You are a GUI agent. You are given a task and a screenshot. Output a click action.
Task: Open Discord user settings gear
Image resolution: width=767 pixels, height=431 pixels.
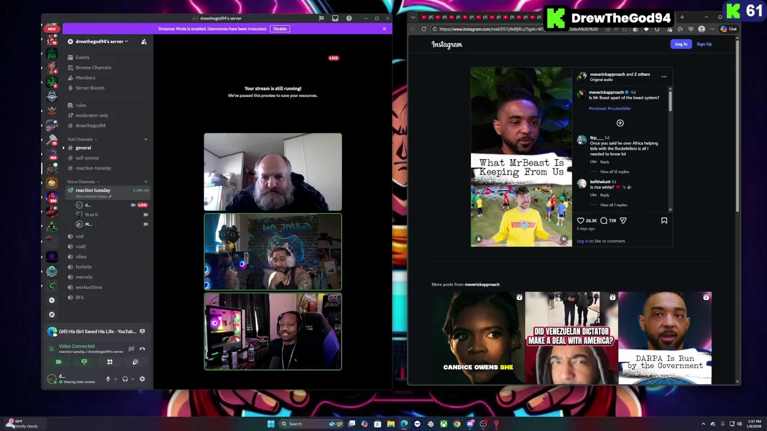[x=142, y=379]
